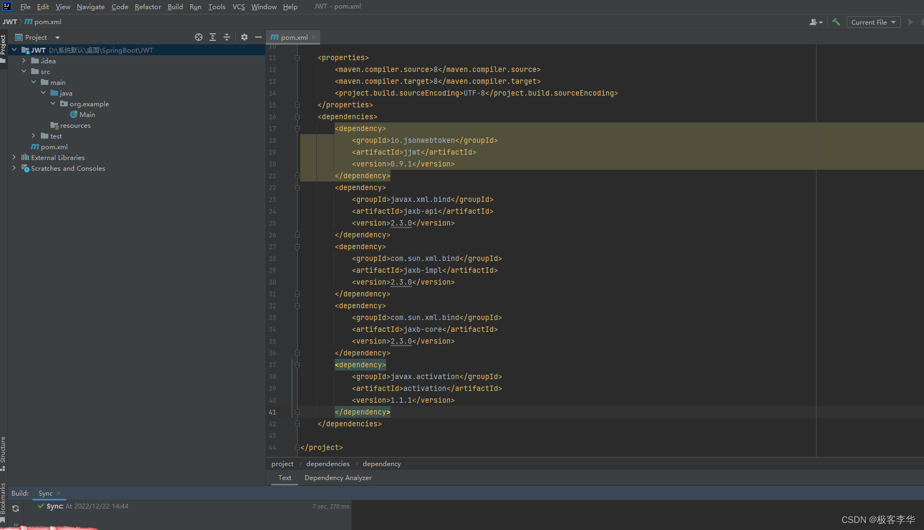Open the Refactor menu

(x=148, y=6)
